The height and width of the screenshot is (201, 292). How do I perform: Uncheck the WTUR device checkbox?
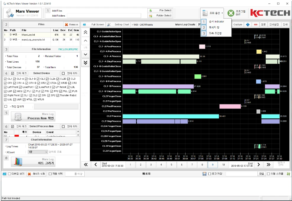35,99
